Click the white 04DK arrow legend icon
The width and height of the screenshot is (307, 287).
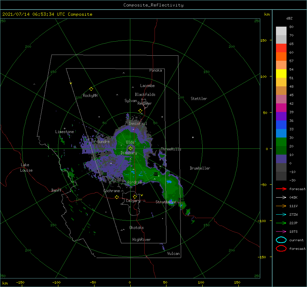click(281, 198)
